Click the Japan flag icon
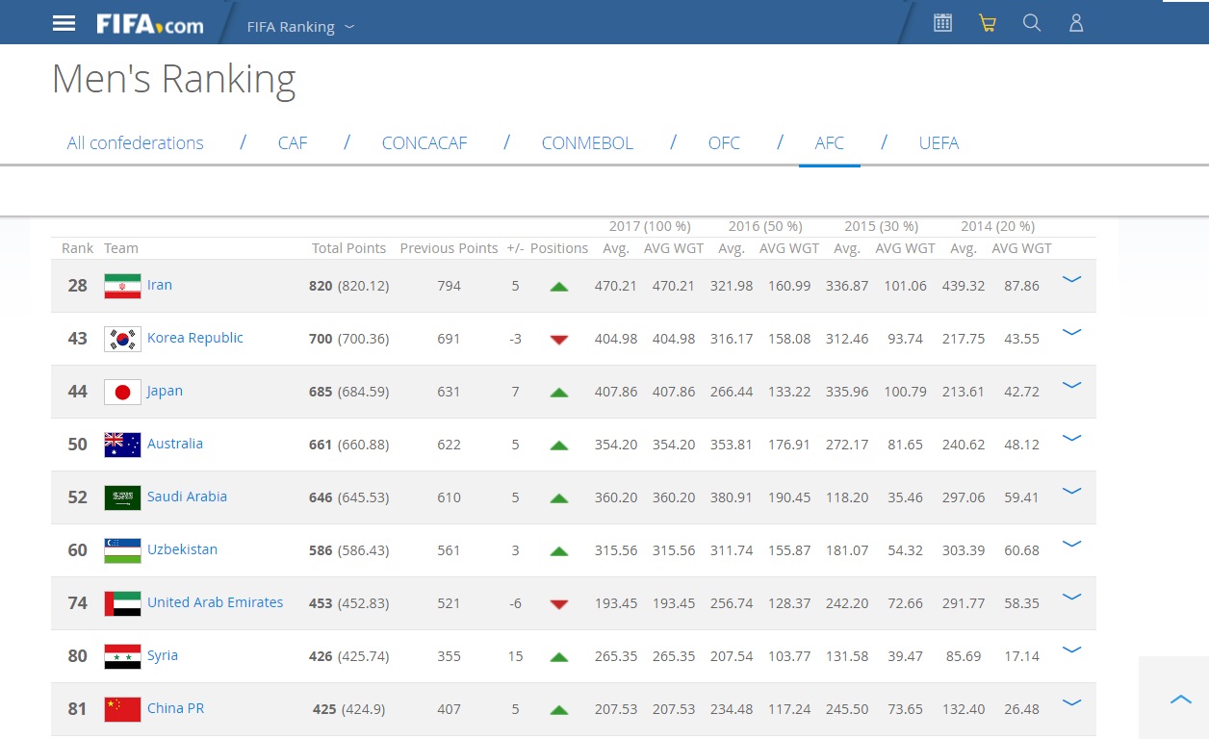 [122, 392]
